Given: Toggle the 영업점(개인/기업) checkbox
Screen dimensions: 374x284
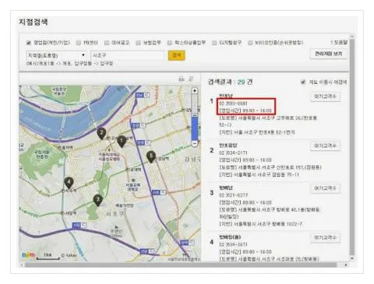Looking at the screenshot, I should click(29, 43).
